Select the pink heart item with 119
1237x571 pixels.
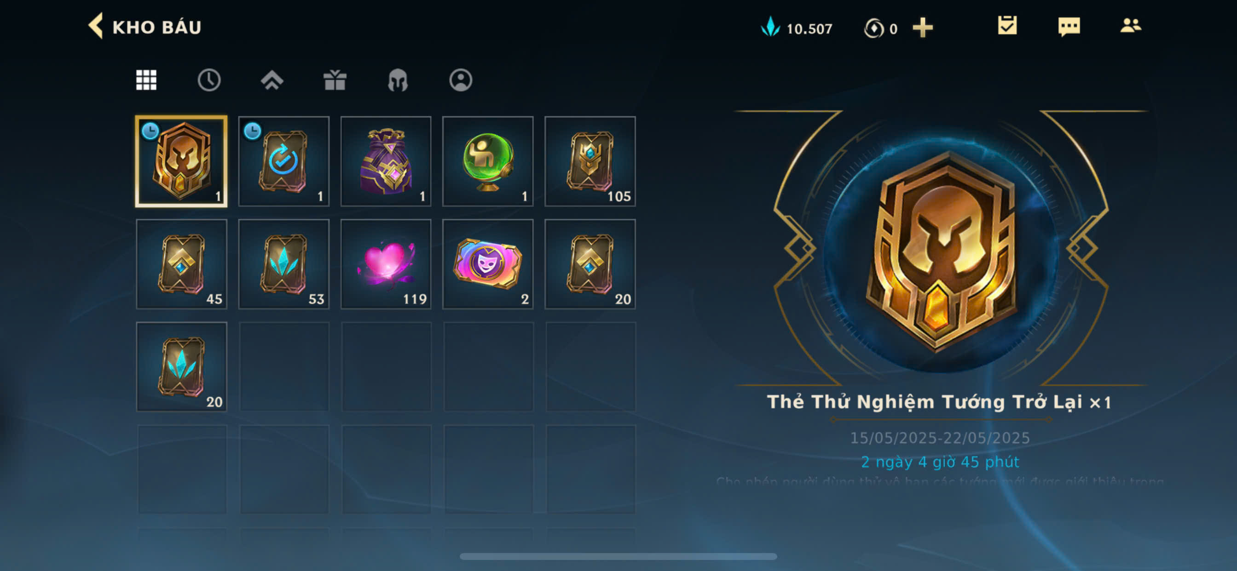[386, 264]
